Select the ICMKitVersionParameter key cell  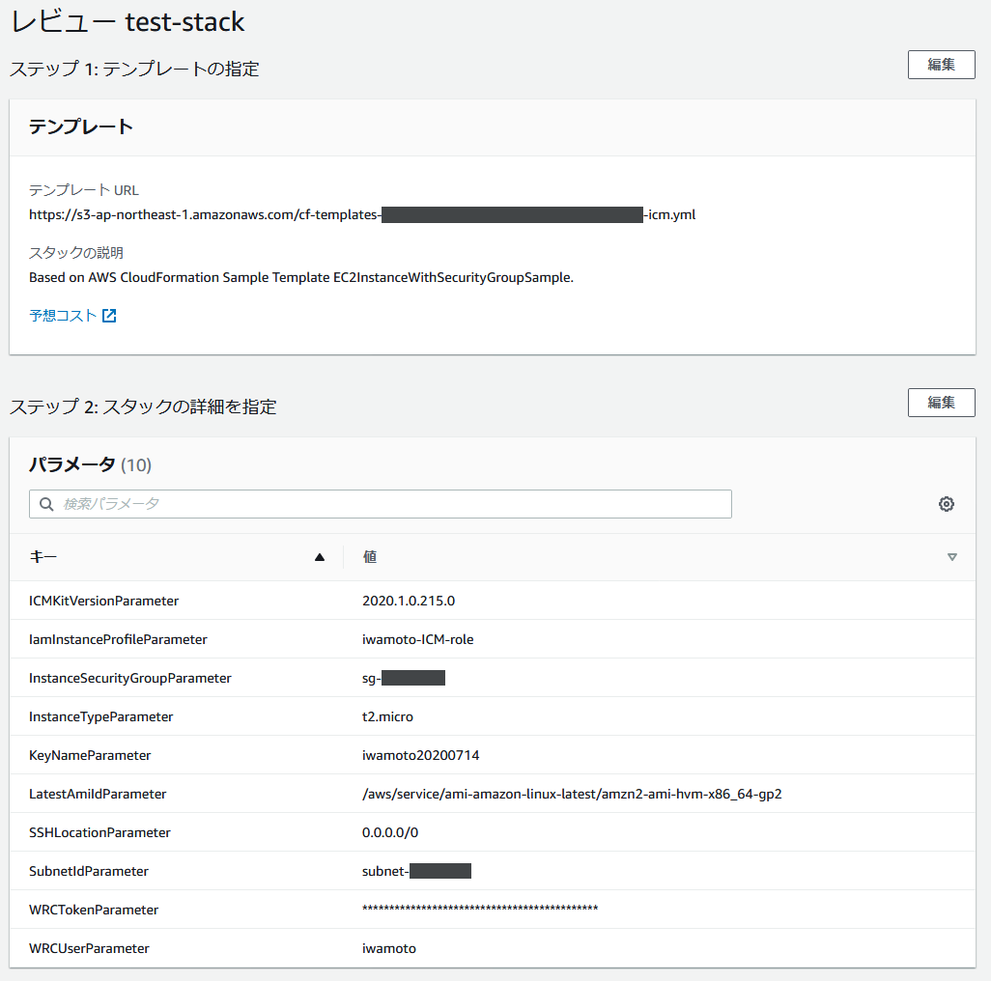click(104, 601)
